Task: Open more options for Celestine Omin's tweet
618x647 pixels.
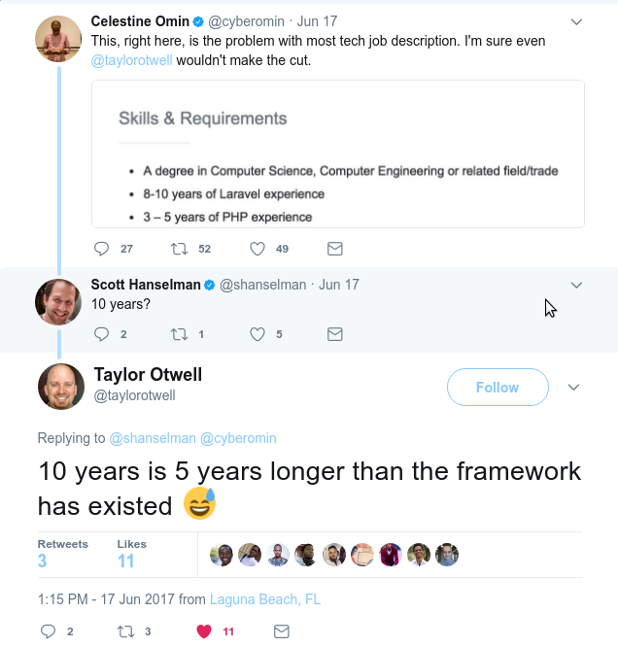Action: click(576, 21)
